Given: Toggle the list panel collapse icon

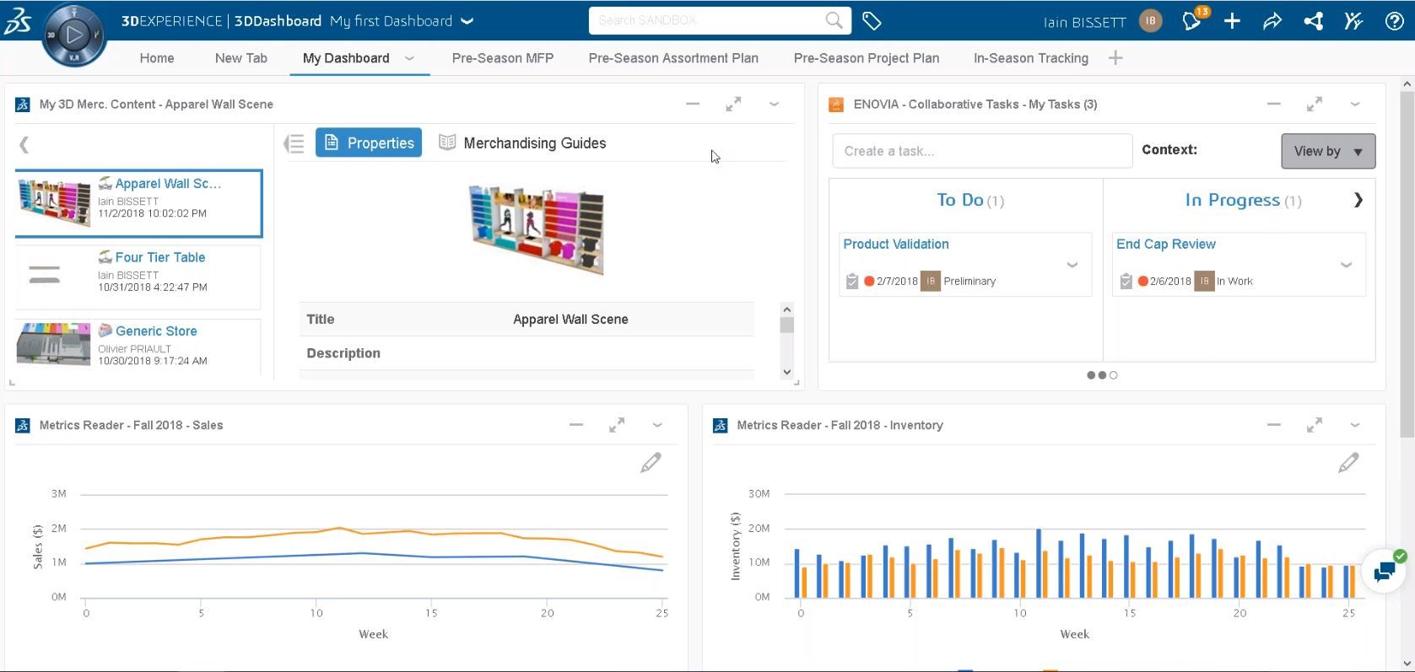Looking at the screenshot, I should pos(294,144).
